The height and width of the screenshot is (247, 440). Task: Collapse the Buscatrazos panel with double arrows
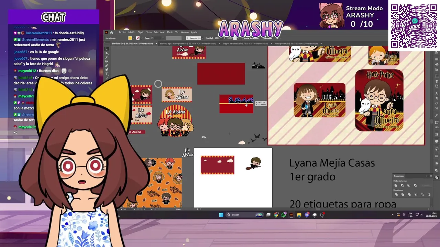427,176
